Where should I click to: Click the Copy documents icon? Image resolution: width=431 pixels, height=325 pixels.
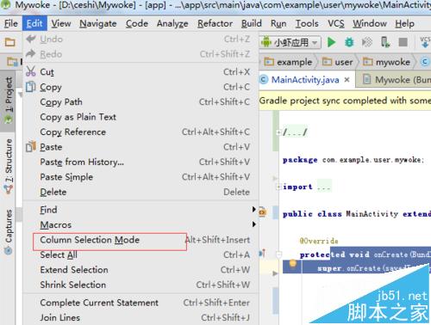point(31,87)
